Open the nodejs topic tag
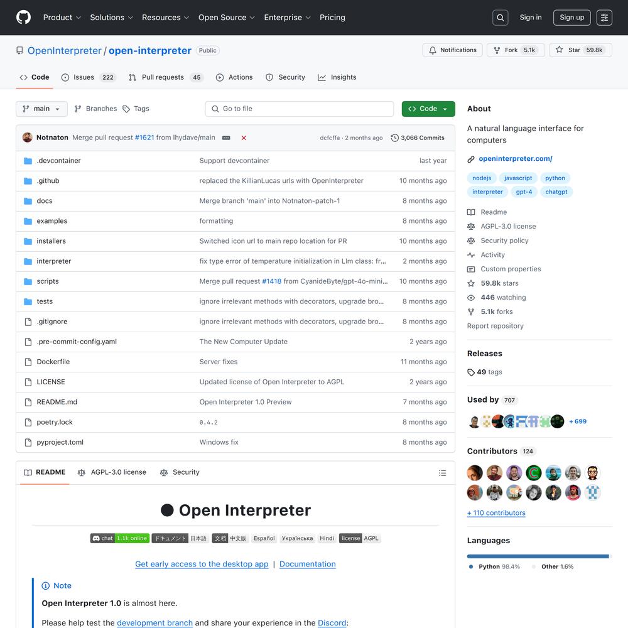628x628 pixels. (482, 178)
